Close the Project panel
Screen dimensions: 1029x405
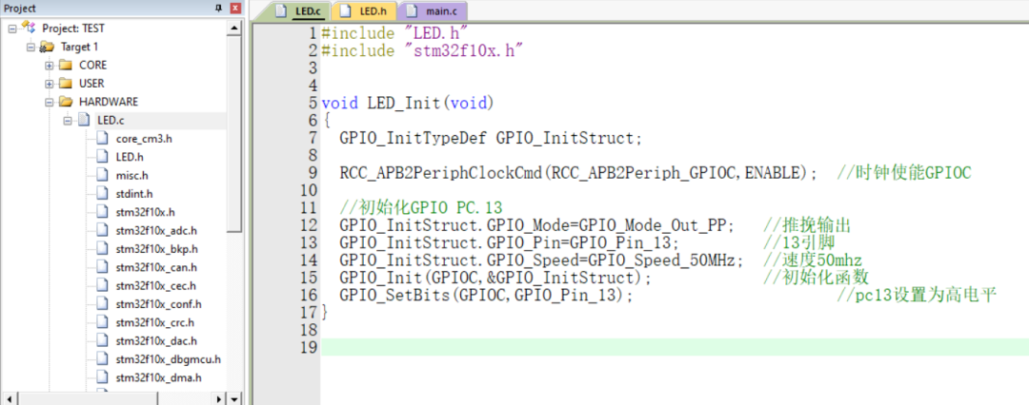point(235,9)
